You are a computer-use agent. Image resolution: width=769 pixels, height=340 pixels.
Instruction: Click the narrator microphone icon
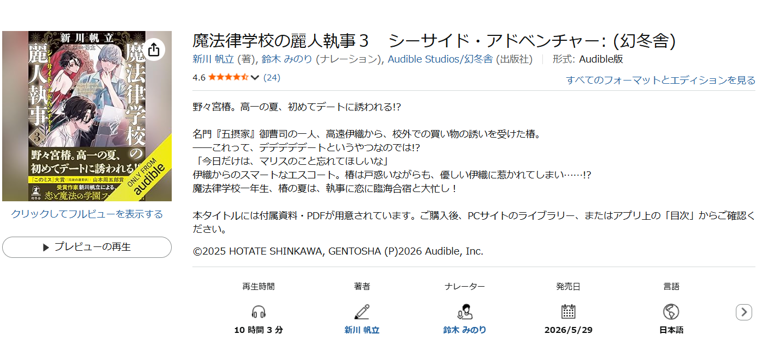(x=465, y=312)
